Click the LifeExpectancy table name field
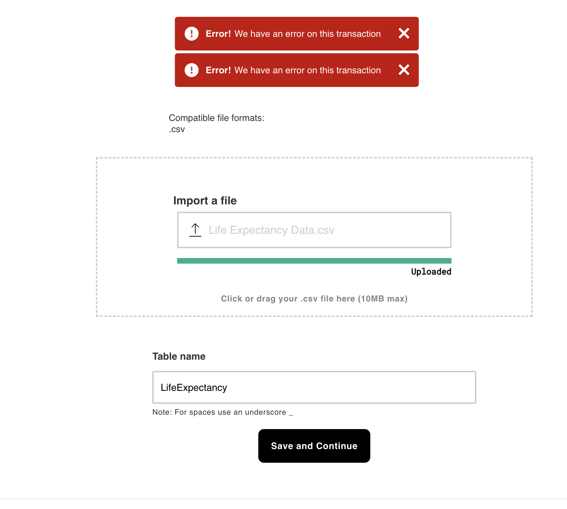The width and height of the screenshot is (567, 509). [x=314, y=387]
